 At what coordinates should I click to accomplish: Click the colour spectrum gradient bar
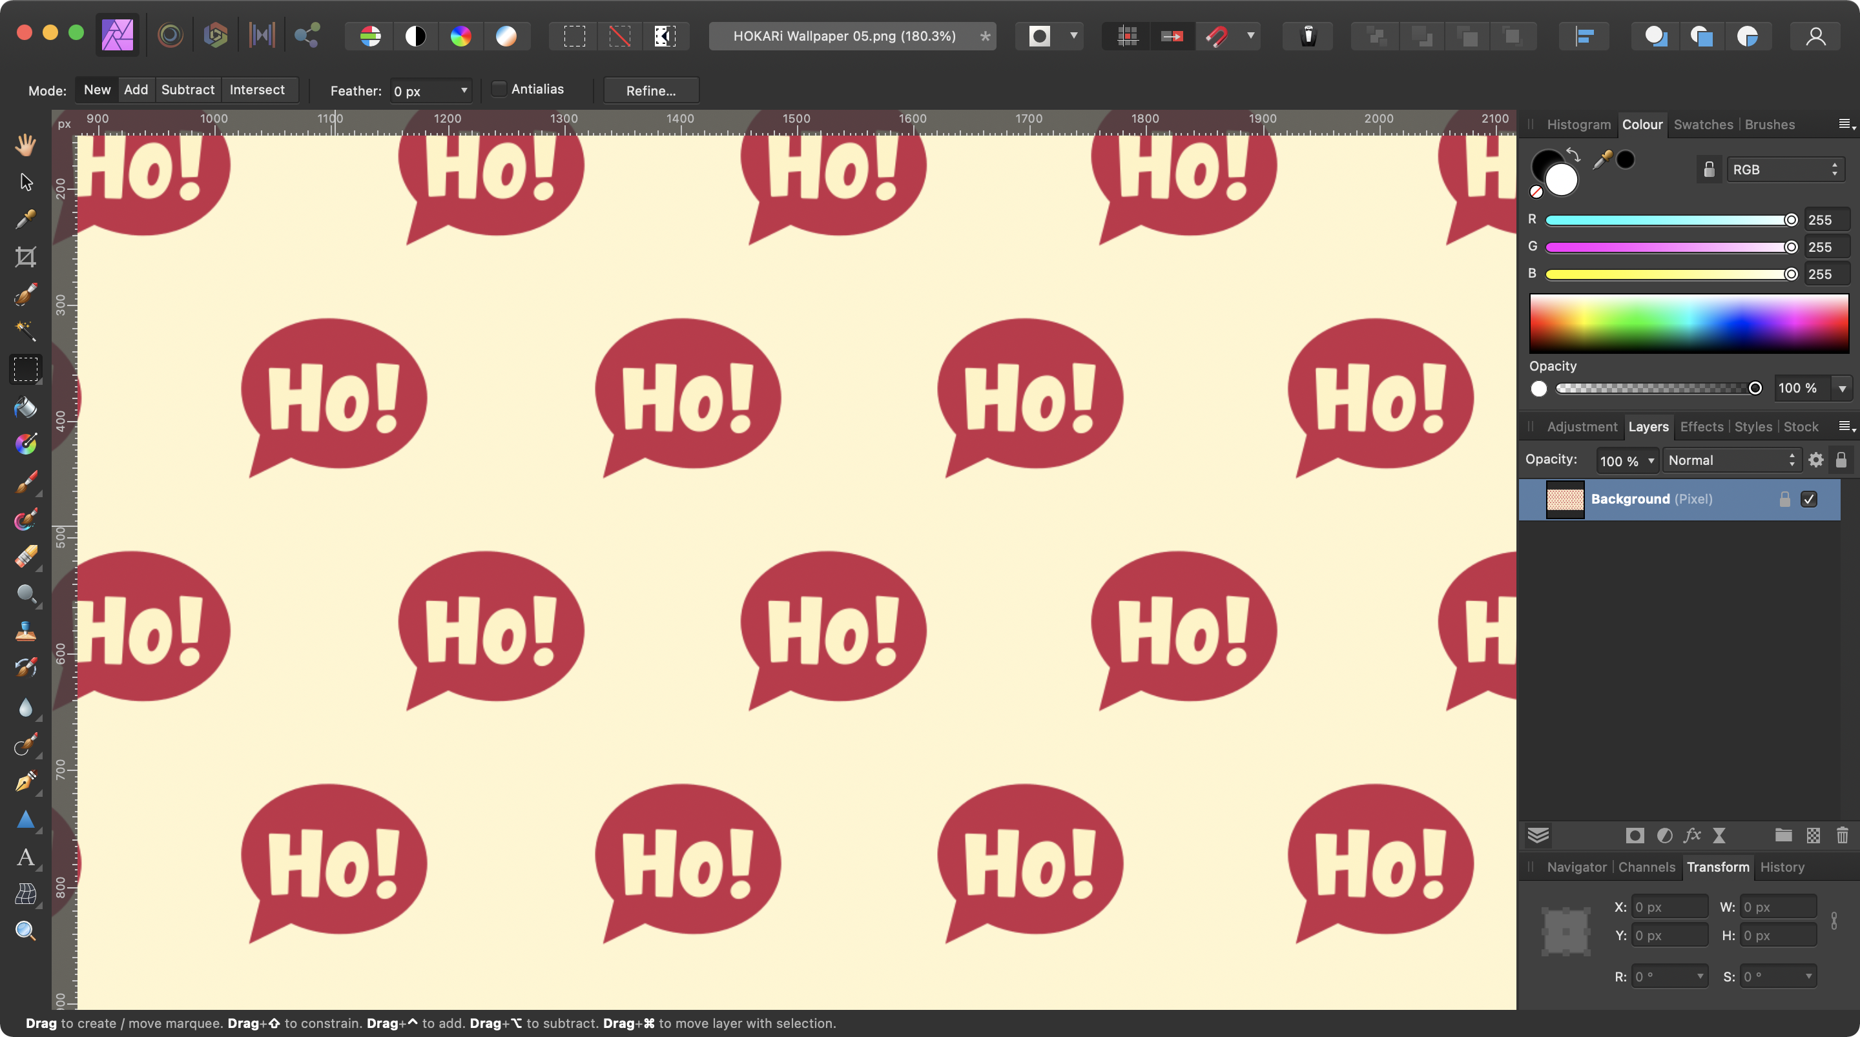[1688, 323]
